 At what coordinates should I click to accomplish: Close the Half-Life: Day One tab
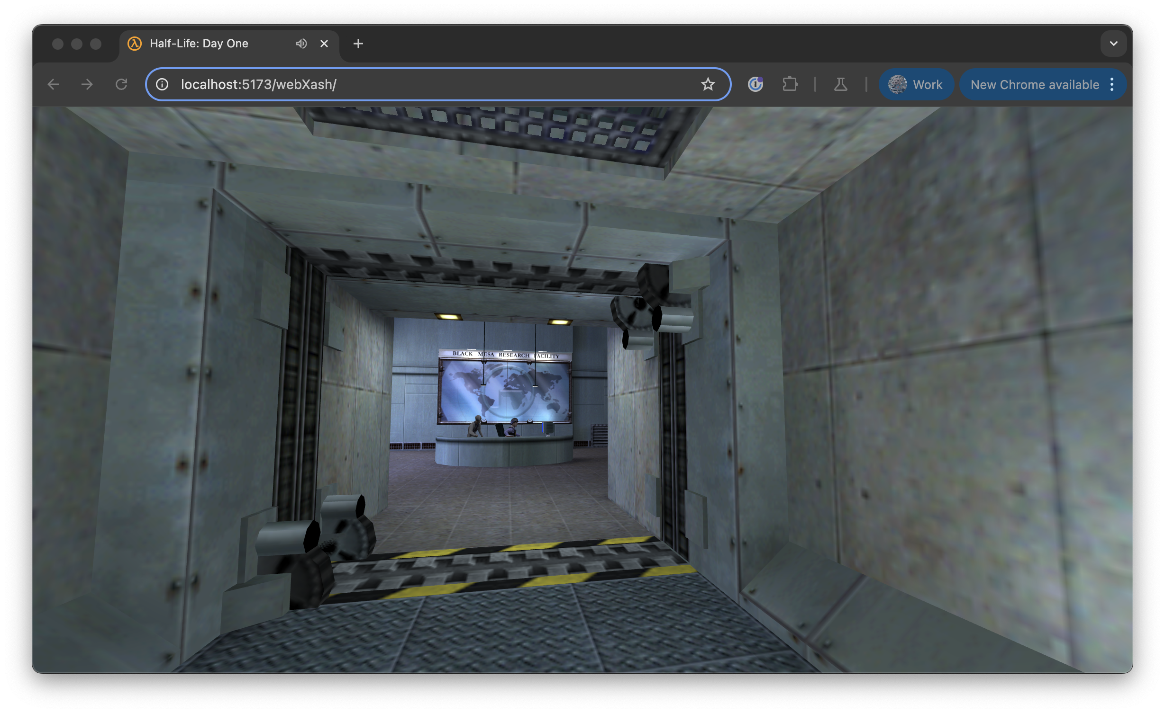(x=324, y=44)
